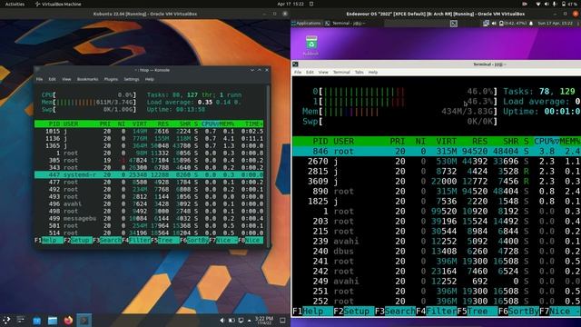Click F5 Tree in Konsole htop

pos(165,240)
